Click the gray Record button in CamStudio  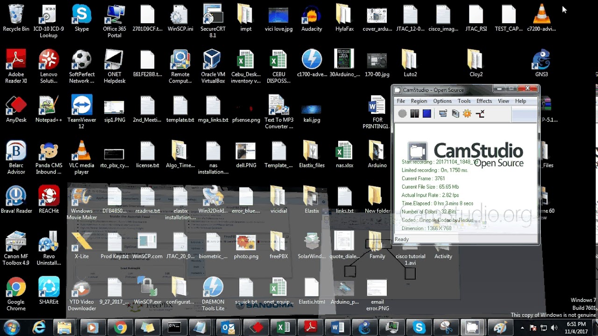coord(402,113)
